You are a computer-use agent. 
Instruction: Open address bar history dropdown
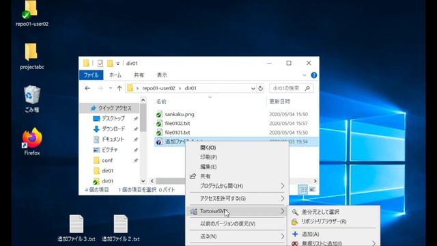tap(253, 88)
